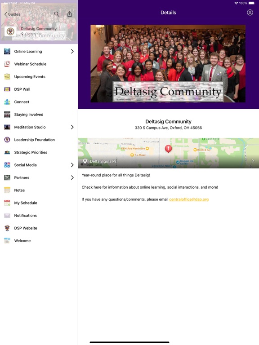259x345 pixels.
Task: Open Notes label in sidebar
Action: tap(19, 190)
